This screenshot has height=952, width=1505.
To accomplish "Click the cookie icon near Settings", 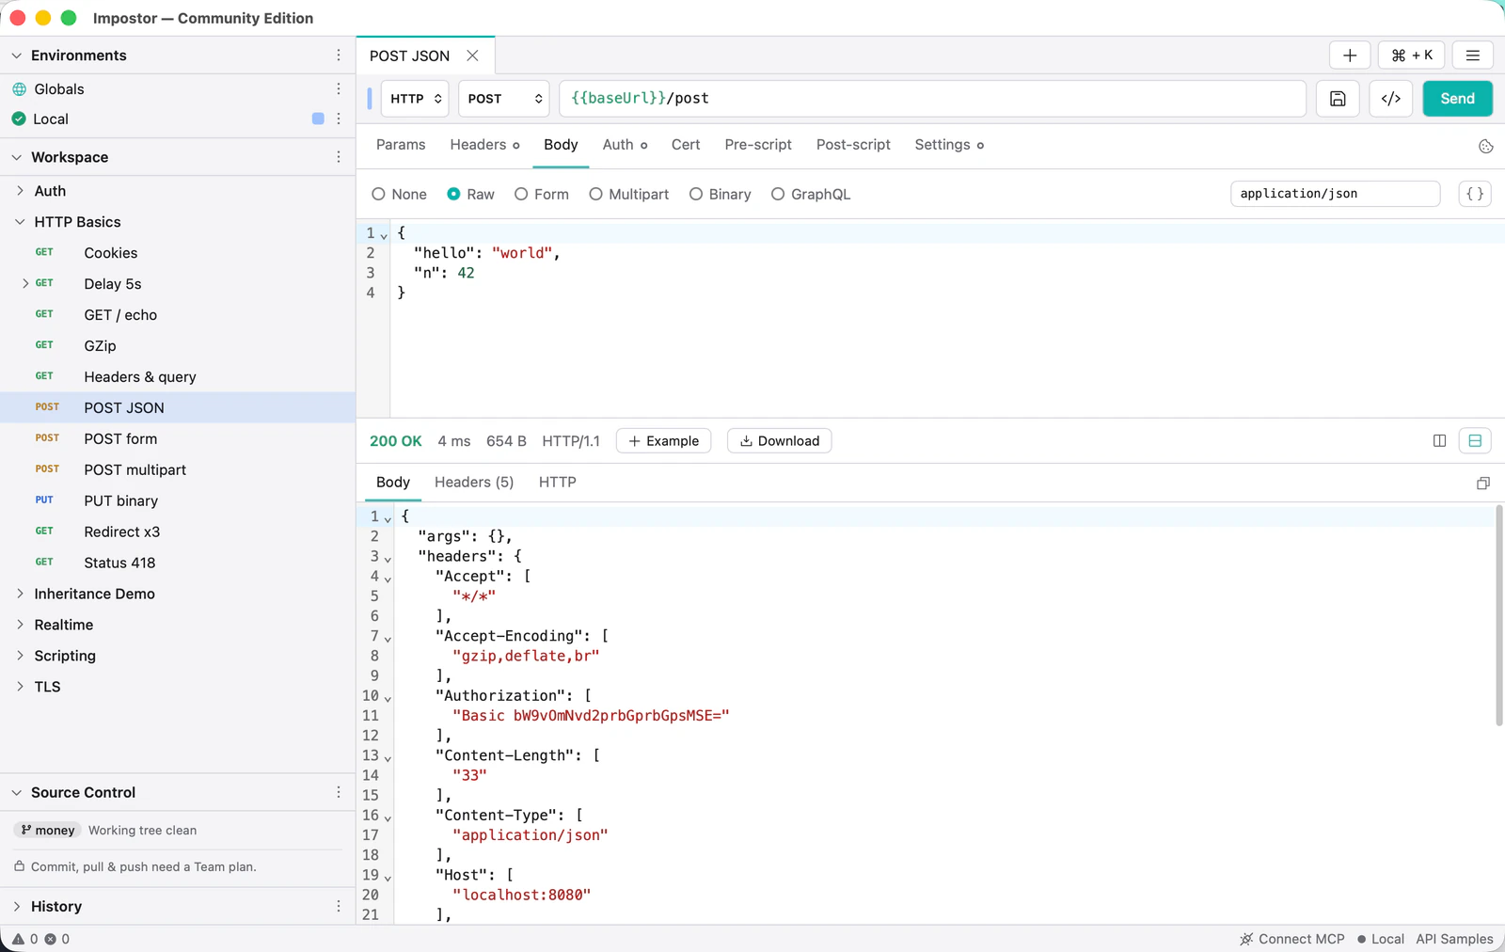I will [x=1486, y=146].
